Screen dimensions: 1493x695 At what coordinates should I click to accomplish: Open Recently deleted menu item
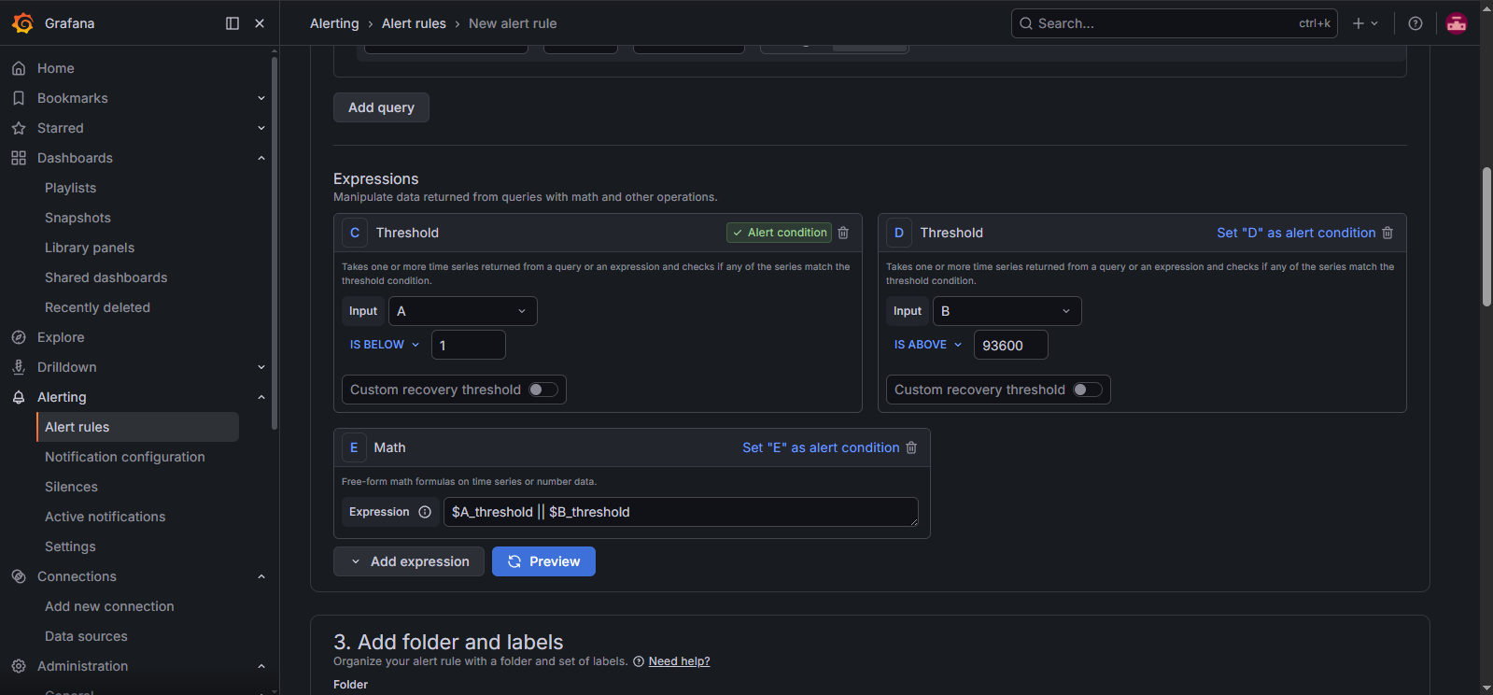[x=97, y=307]
